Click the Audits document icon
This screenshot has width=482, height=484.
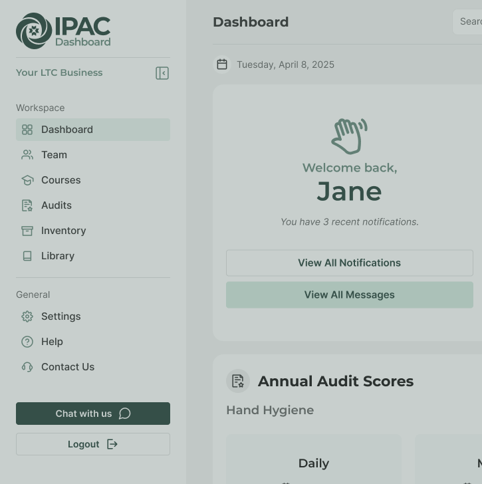tap(27, 205)
